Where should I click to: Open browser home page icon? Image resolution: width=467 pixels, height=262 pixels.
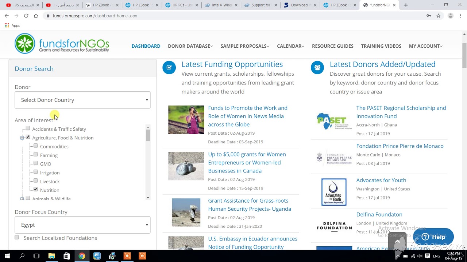coord(36,16)
